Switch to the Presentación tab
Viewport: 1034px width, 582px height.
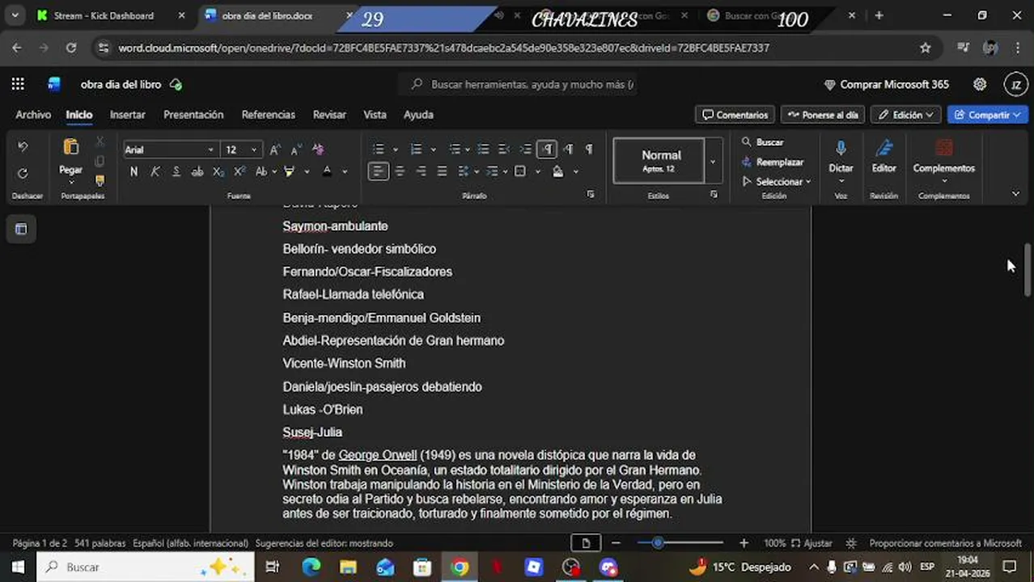(193, 115)
